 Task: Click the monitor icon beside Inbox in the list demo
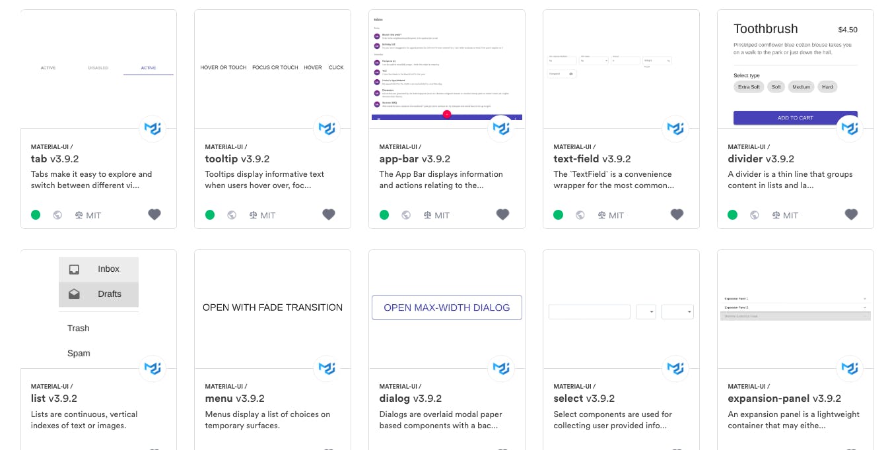[x=74, y=269]
